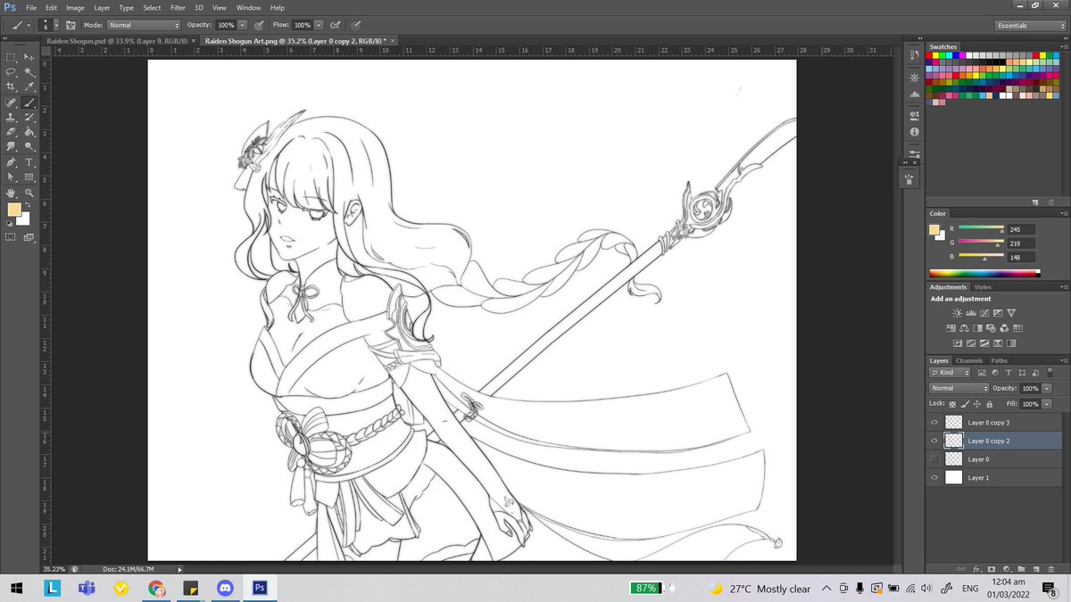
Task: Toggle pressure control for brush size
Action: pyautogui.click(x=355, y=26)
